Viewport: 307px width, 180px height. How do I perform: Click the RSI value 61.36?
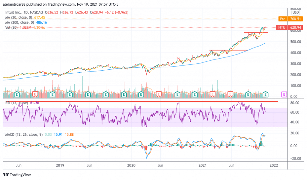[x=34, y=103]
